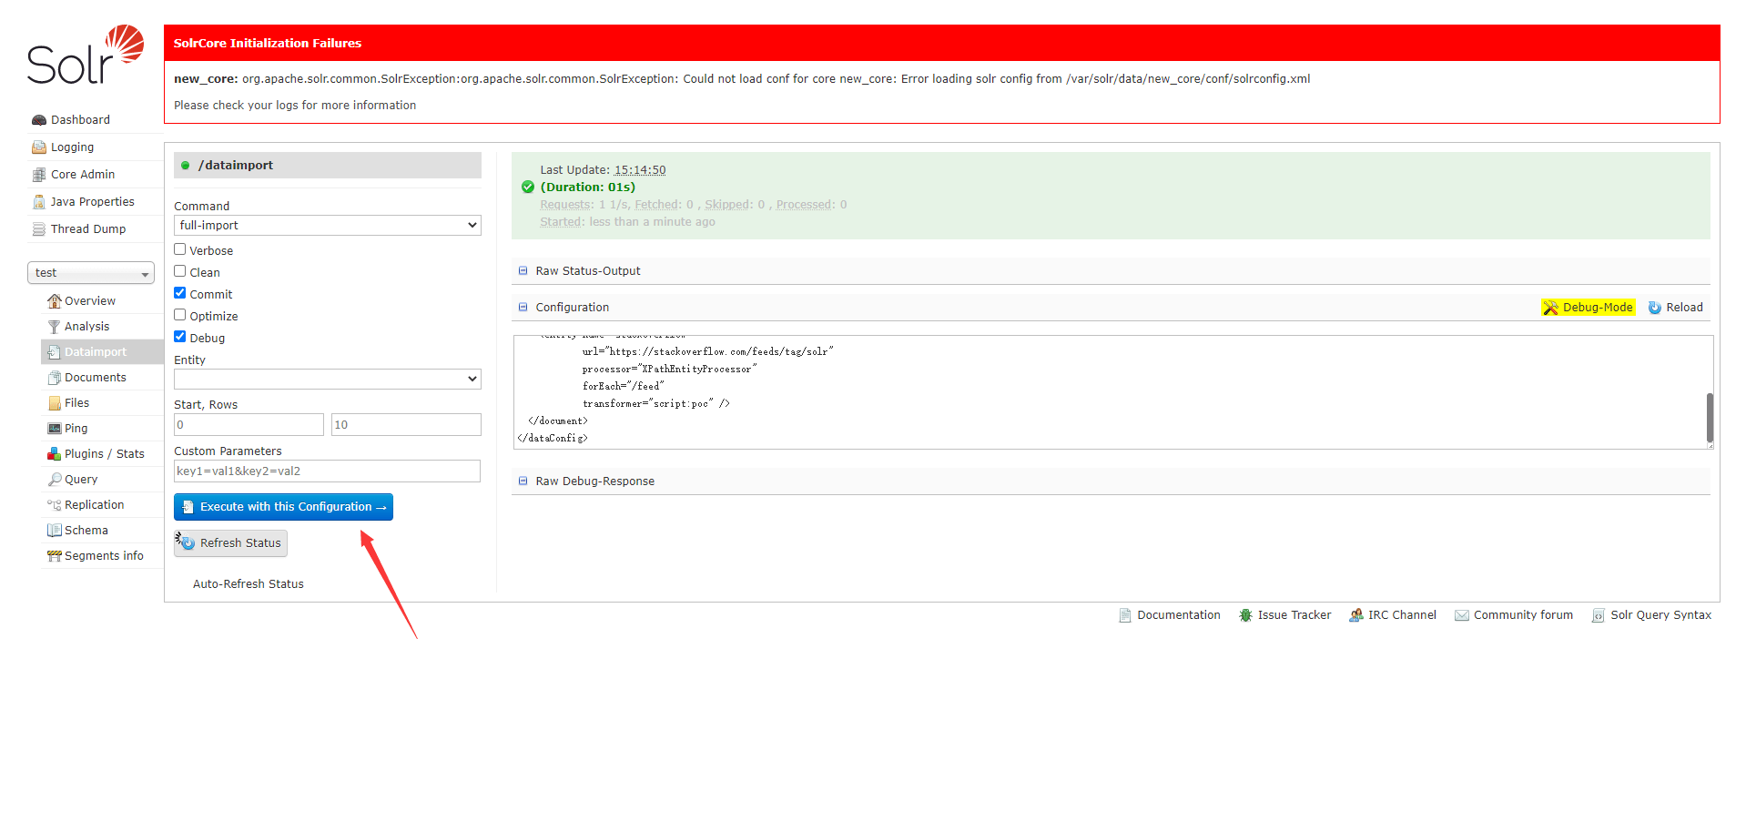Click the Dashboard icon in sidebar
1746x831 pixels.
[38, 120]
